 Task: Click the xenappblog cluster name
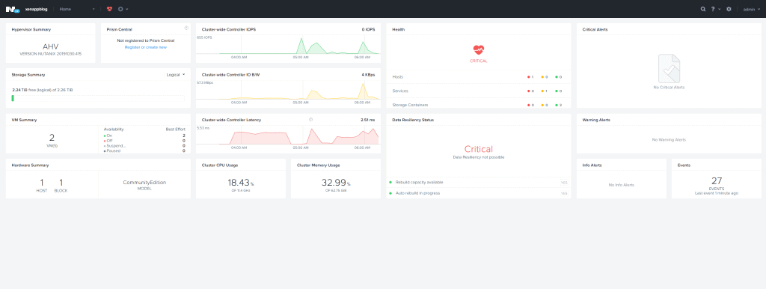(35, 9)
